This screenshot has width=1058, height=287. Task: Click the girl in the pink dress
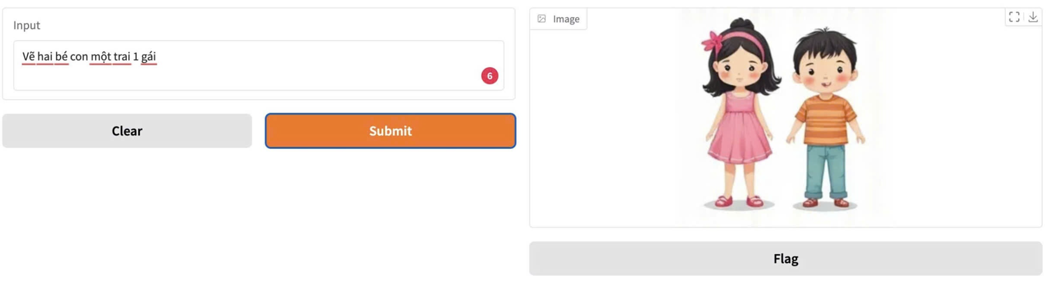(x=740, y=123)
